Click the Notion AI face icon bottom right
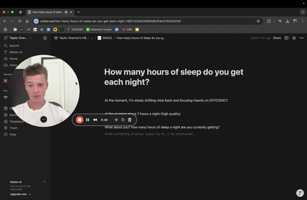This screenshot has width=307, height=200. [x=300, y=193]
